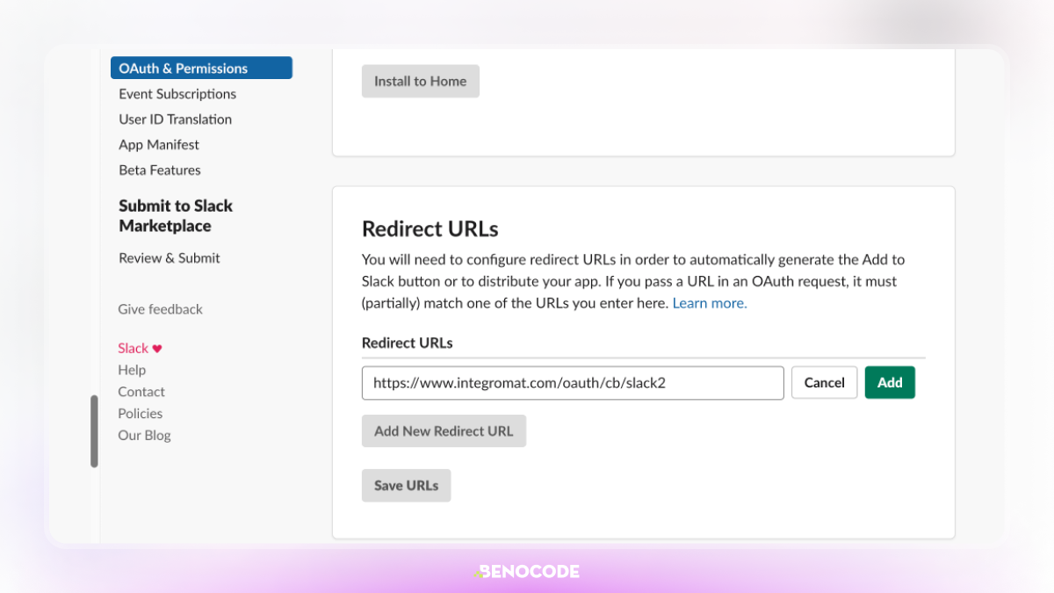Image resolution: width=1054 pixels, height=593 pixels.
Task: Open OAuth & Permissions sidebar item
Action: [201, 69]
